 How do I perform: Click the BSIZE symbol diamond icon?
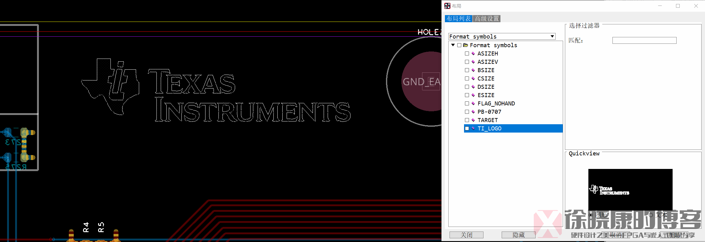pos(473,70)
